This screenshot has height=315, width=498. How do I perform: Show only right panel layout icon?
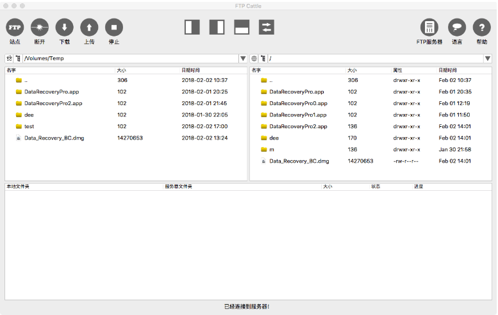(217, 28)
